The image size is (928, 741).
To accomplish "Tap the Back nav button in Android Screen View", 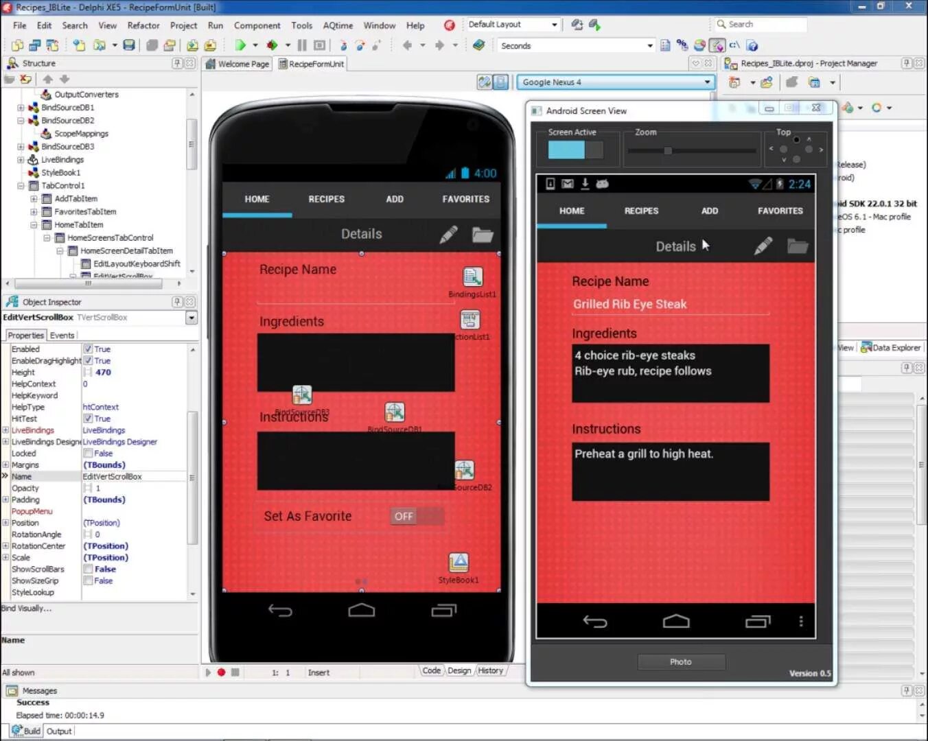I will (595, 622).
